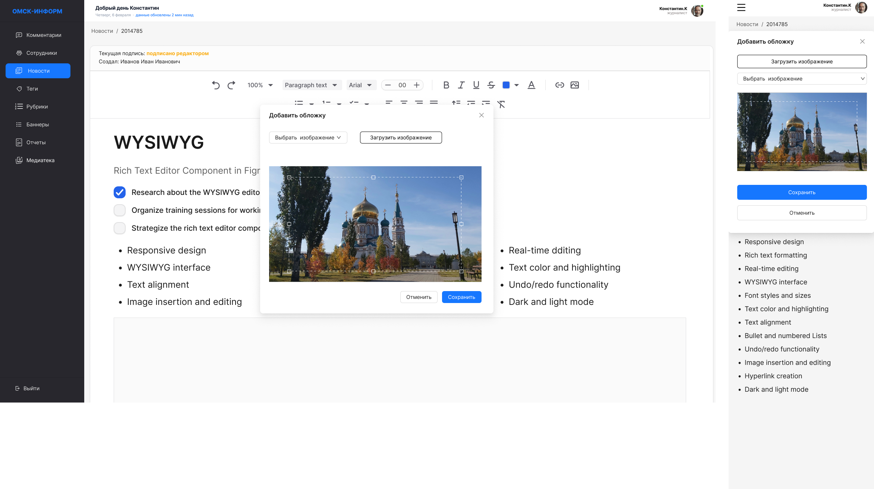The height and width of the screenshot is (489, 874).
Task: Uncheck the Research about WYSIWYG checkbox
Action: pos(120,192)
